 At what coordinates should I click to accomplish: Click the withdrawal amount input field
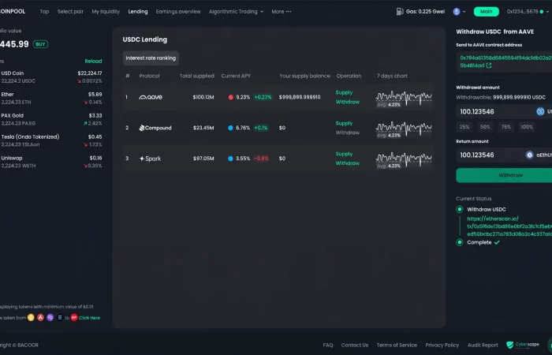tap(504, 112)
